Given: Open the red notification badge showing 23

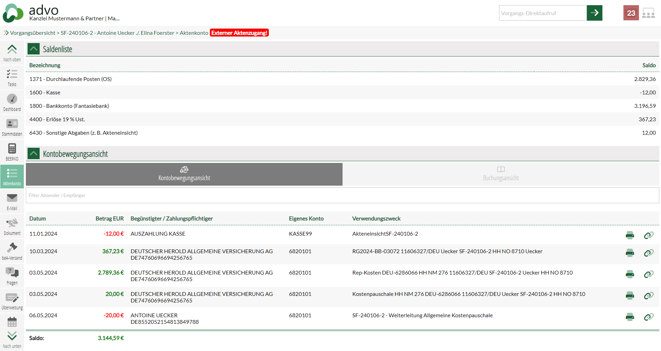Looking at the screenshot, I should pyautogui.click(x=631, y=13).
